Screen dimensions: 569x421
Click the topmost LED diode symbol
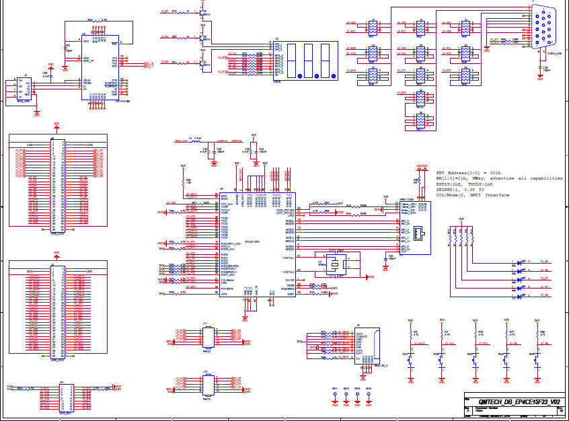(521, 262)
